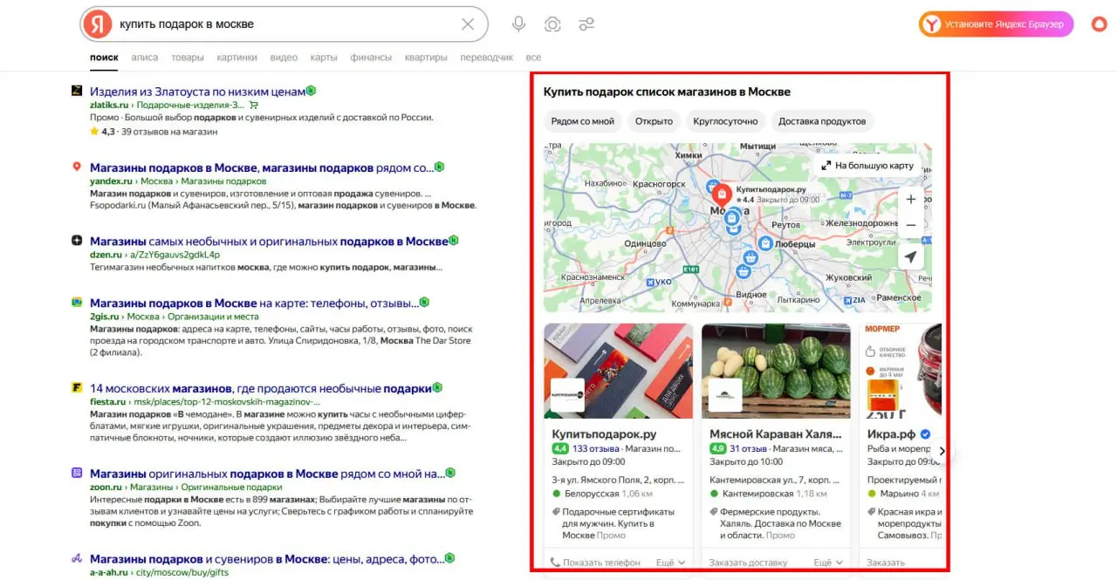Open Мясной Караван watermelon photo
1117x580 pixels.
(x=777, y=371)
